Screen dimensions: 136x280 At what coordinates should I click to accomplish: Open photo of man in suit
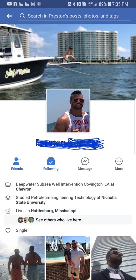point(114,258)
